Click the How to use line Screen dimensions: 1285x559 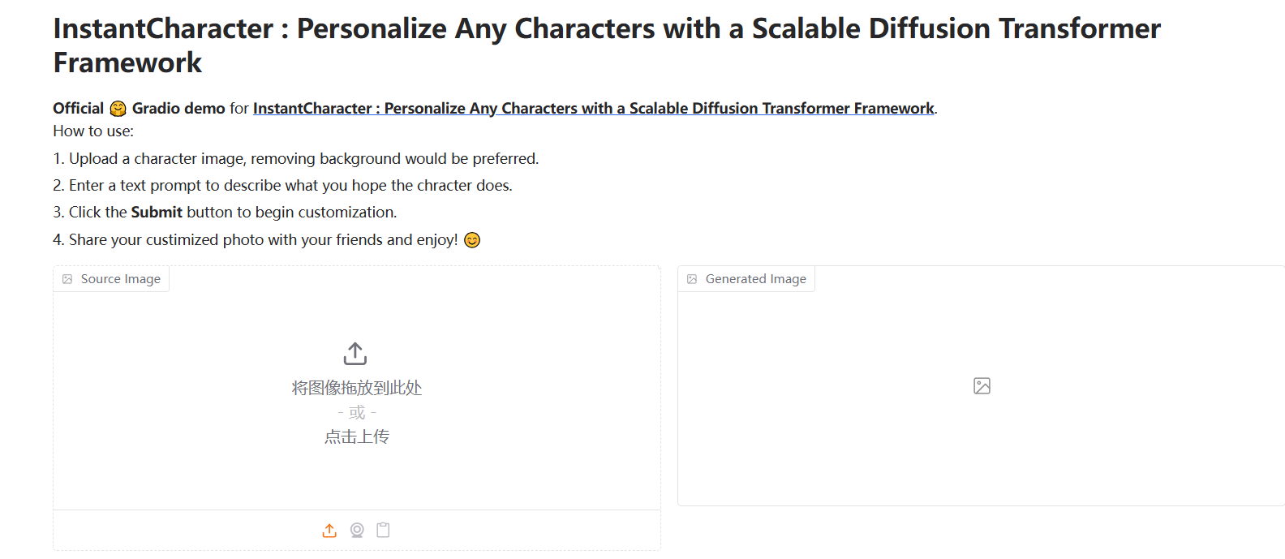(93, 131)
